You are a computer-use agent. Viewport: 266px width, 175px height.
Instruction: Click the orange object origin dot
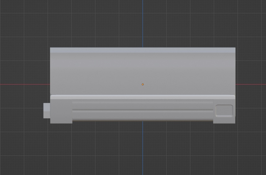[143, 84]
